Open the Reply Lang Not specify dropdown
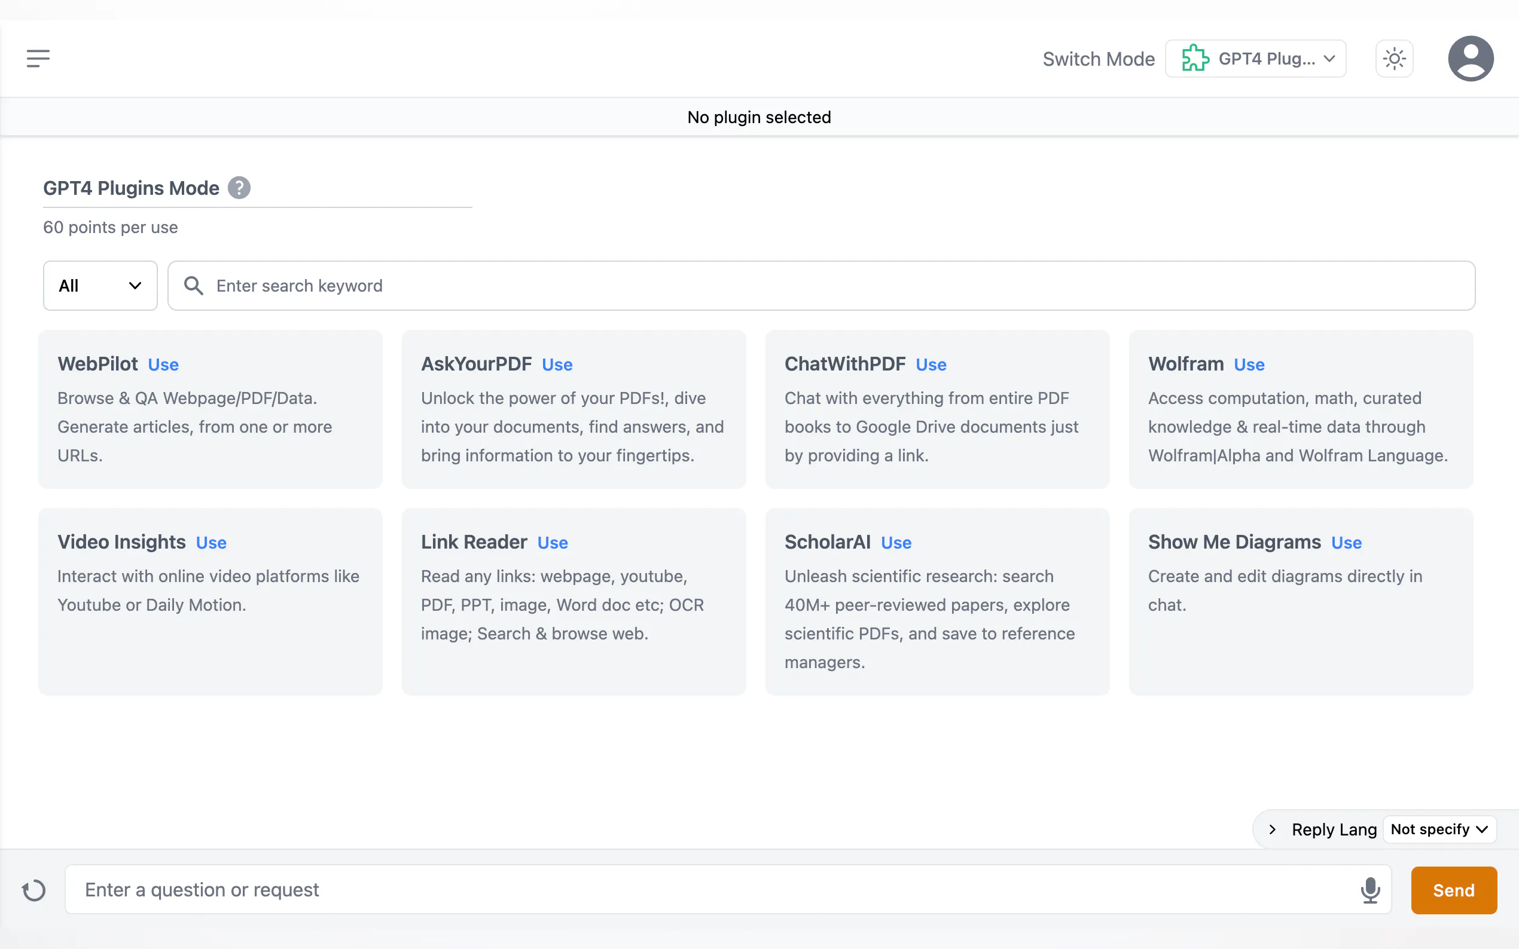 pos(1439,829)
